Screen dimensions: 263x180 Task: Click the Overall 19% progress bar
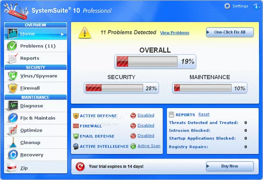[x=147, y=61]
